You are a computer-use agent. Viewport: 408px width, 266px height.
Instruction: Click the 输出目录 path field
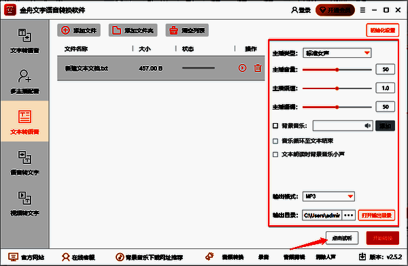(x=322, y=215)
